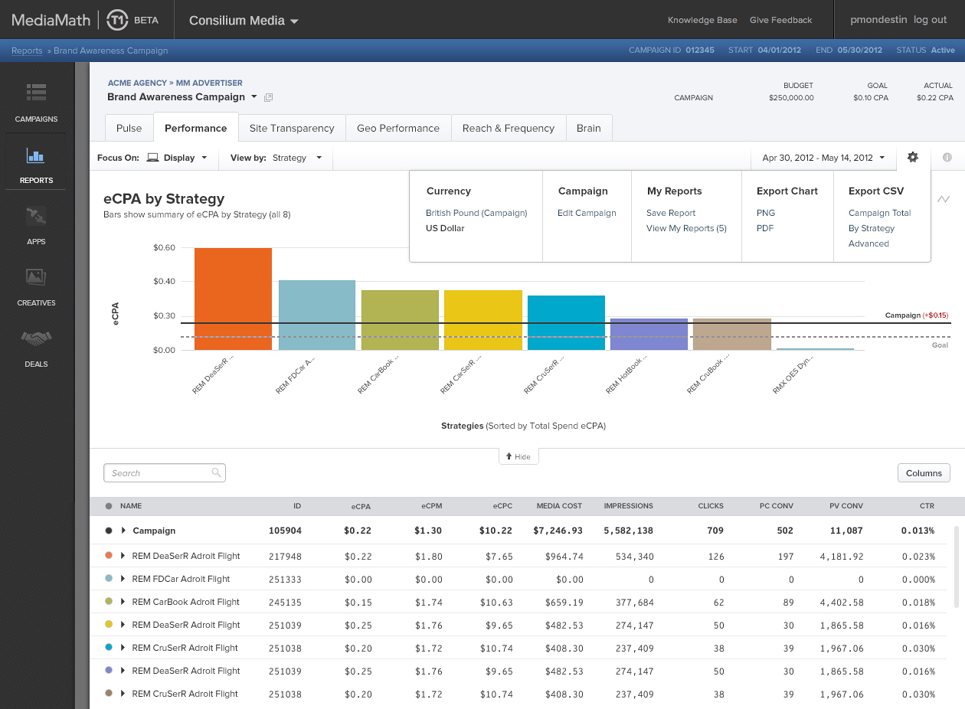The image size is (965, 709).
Task: Open the Apps sidebar icon
Action: [36, 217]
